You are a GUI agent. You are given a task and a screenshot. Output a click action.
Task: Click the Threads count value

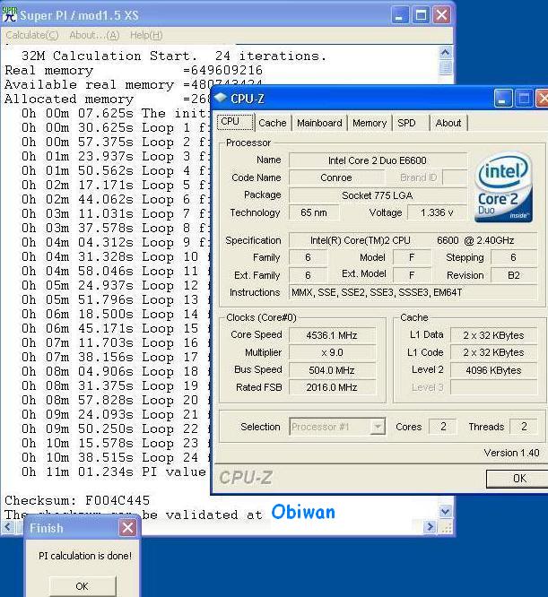click(x=524, y=427)
